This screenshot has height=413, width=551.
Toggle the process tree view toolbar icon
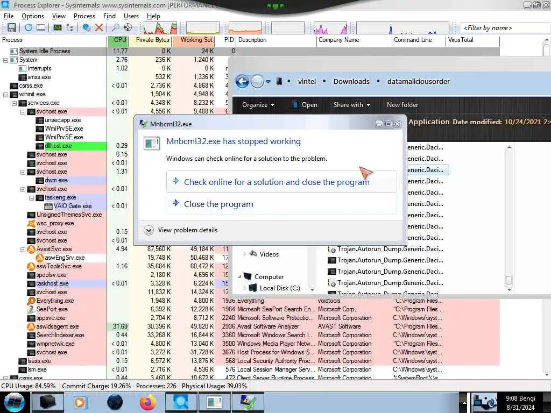[x=70, y=27]
